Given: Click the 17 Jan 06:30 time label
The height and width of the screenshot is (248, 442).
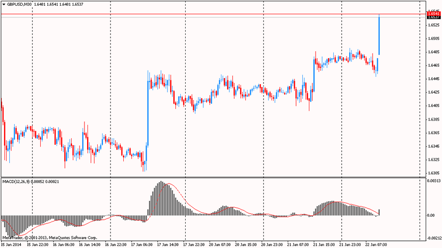Looking at the screenshot, I should [142, 244].
